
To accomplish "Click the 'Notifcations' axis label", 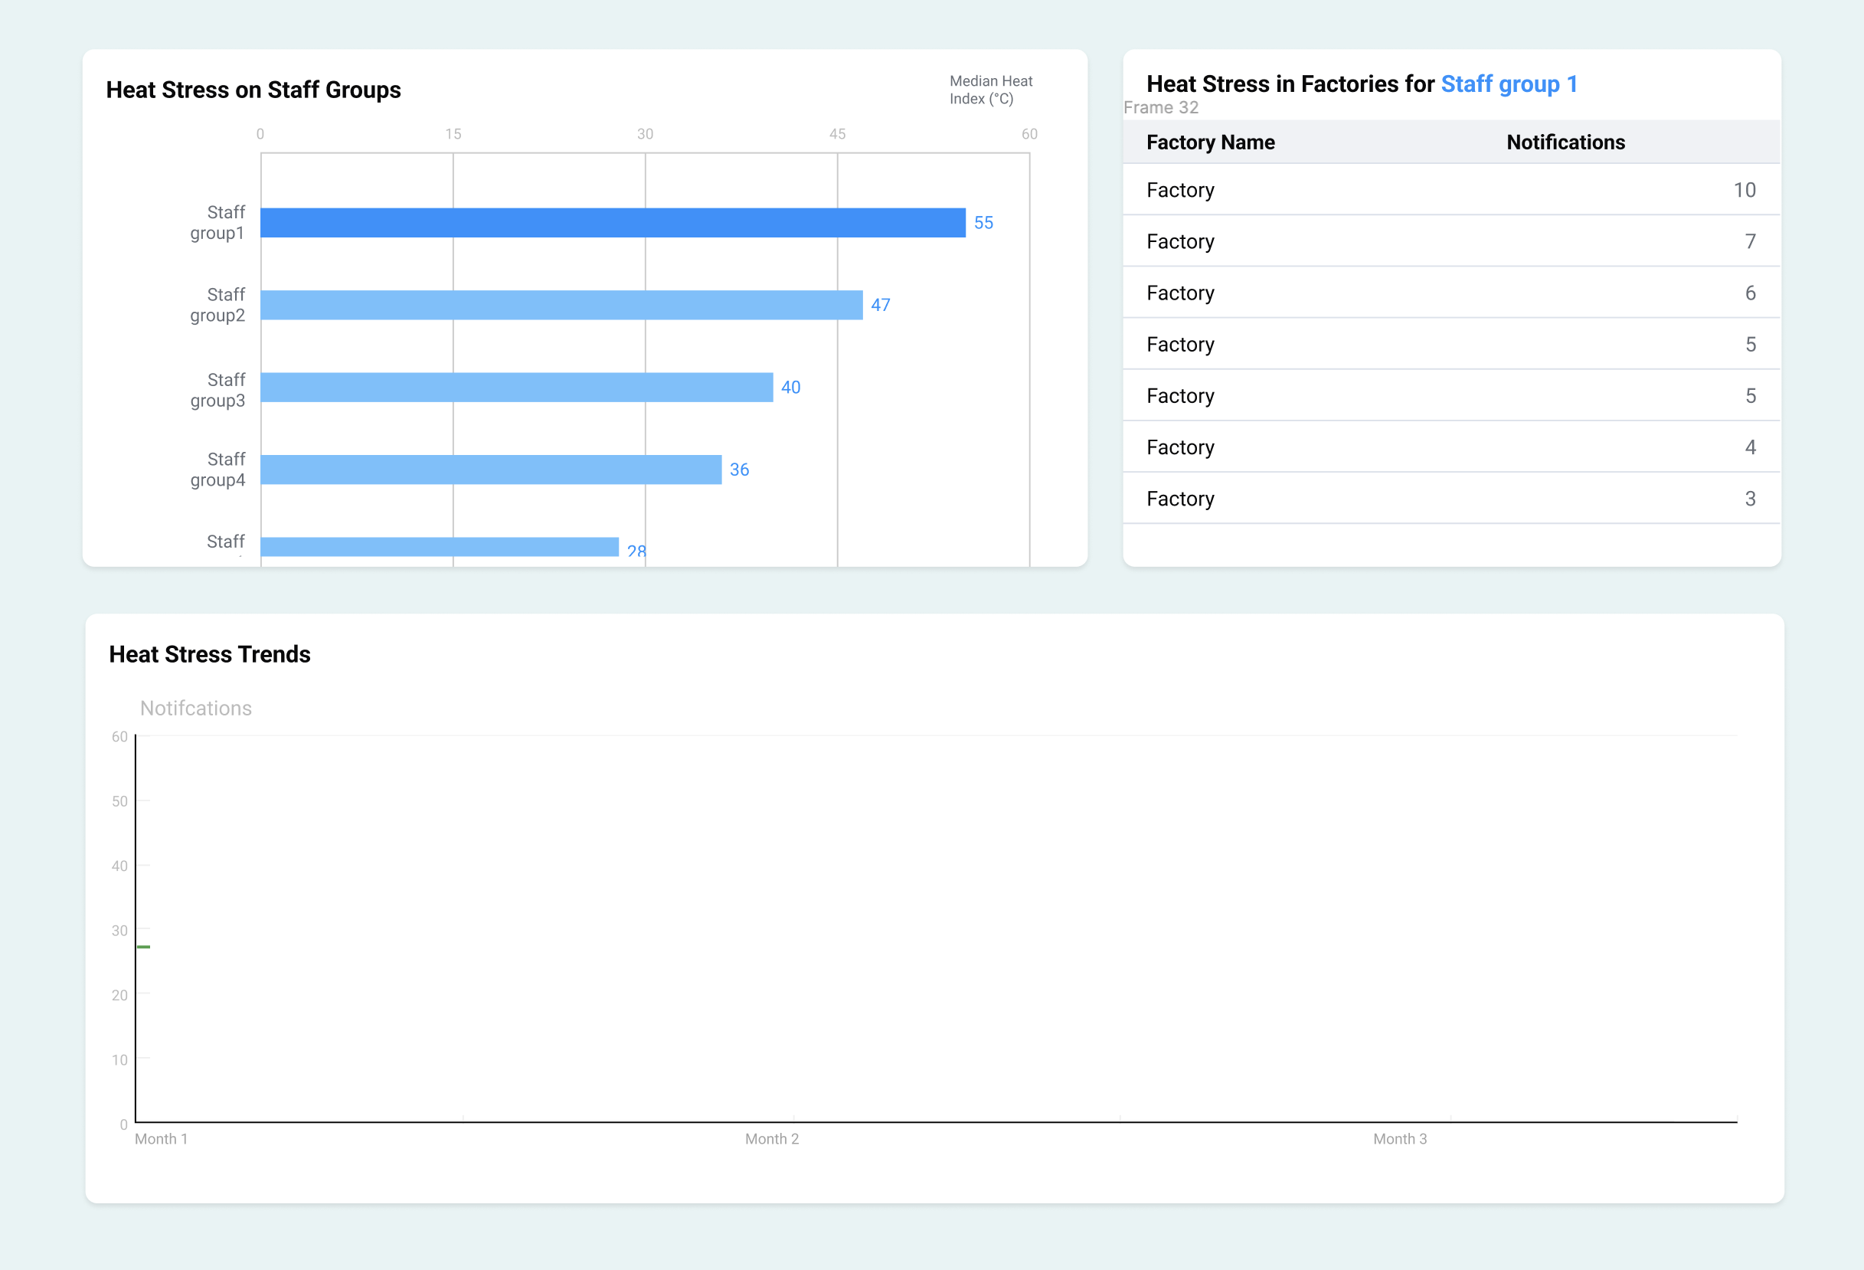I will click(196, 708).
